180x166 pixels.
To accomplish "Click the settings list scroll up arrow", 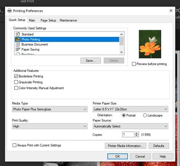I will click(x=121, y=35).
